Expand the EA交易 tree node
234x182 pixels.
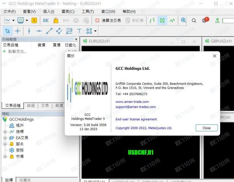point(5,138)
